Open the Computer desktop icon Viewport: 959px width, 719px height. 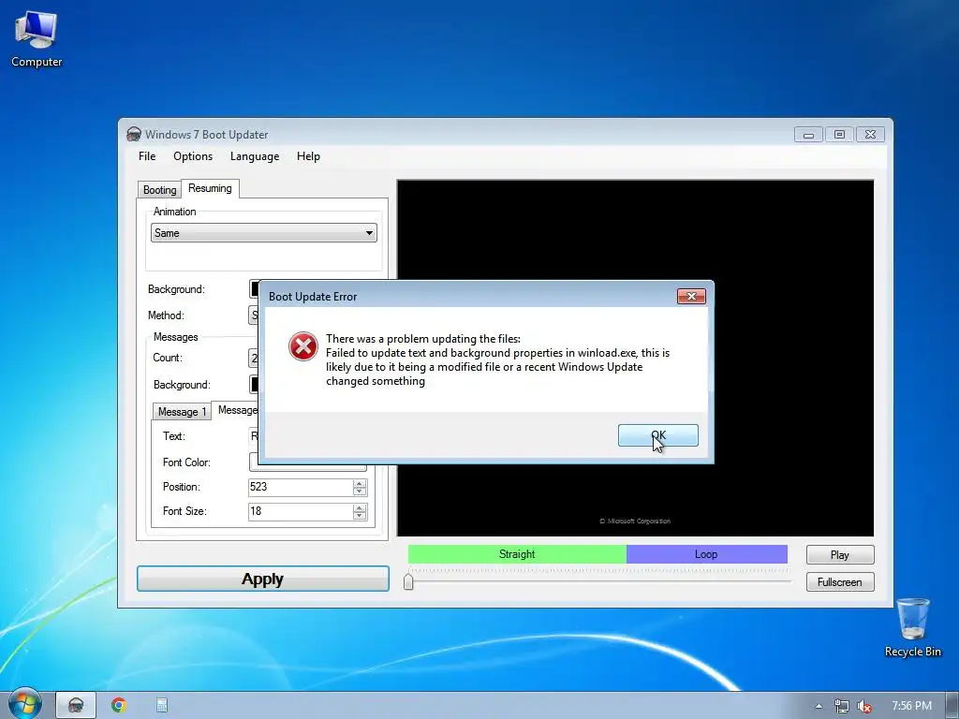click(x=37, y=37)
